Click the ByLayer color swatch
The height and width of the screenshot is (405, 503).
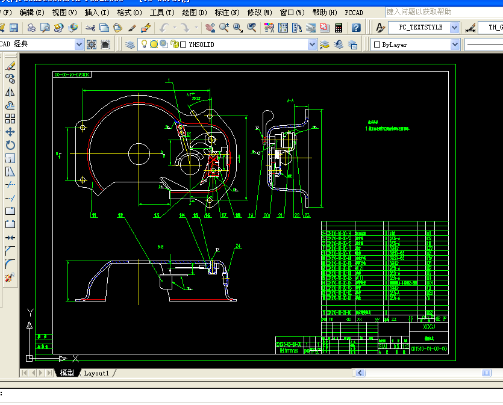click(377, 45)
